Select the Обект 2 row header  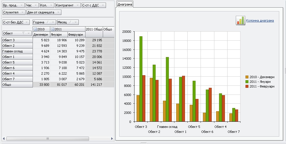click(x=17, y=46)
